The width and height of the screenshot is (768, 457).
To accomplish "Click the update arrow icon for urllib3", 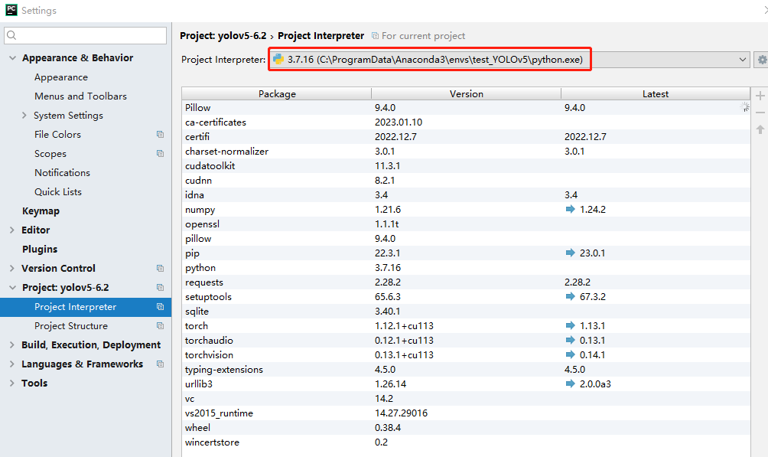I will click(x=570, y=384).
